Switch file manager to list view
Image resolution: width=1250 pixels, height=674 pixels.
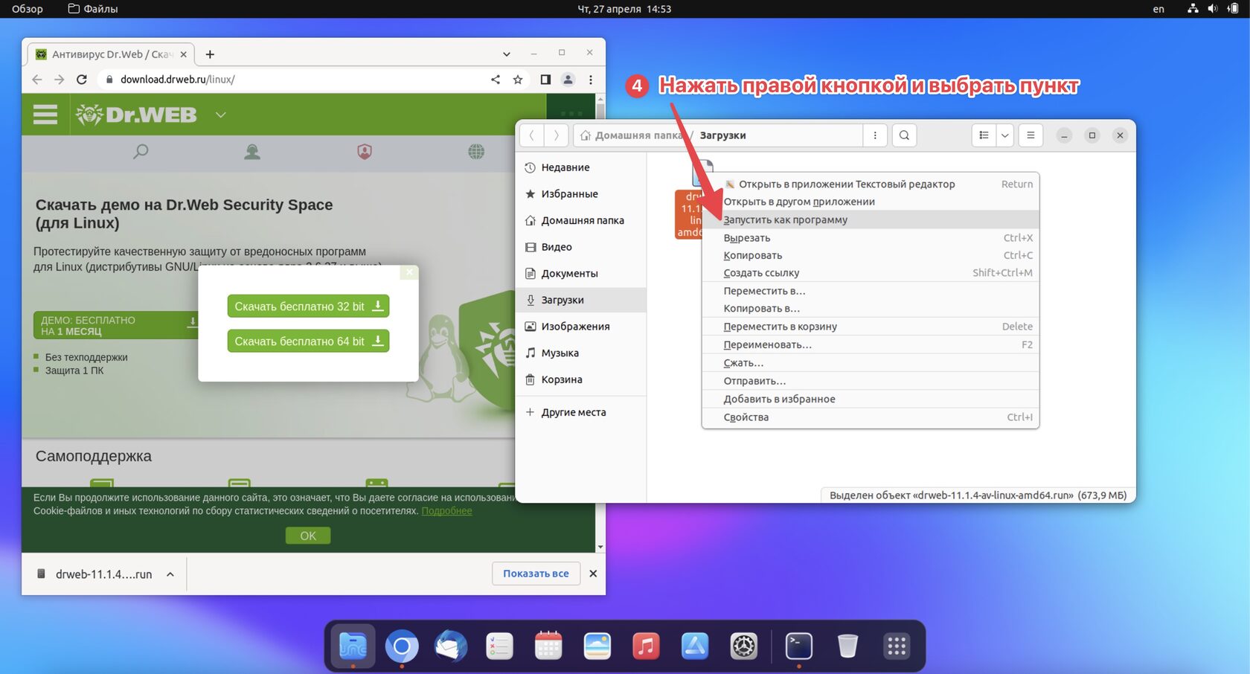pyautogui.click(x=984, y=135)
